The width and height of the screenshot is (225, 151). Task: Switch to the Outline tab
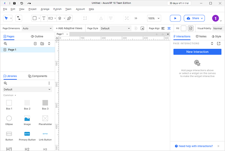(x=37, y=36)
